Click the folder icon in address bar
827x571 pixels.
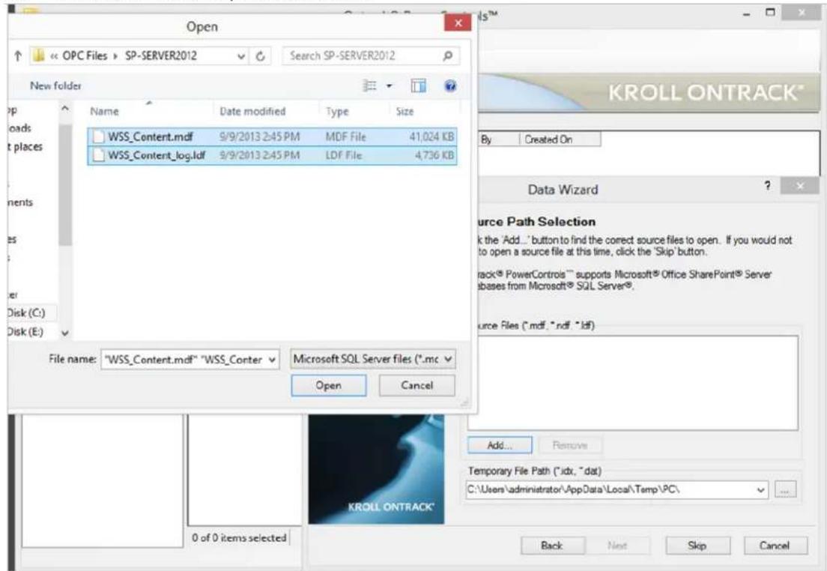click(38, 55)
